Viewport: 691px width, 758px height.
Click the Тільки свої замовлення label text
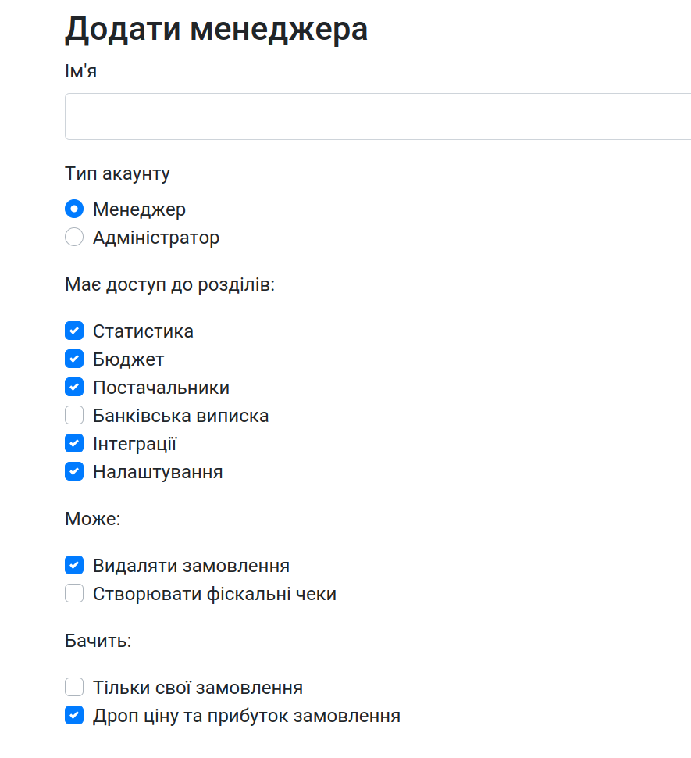pos(198,688)
